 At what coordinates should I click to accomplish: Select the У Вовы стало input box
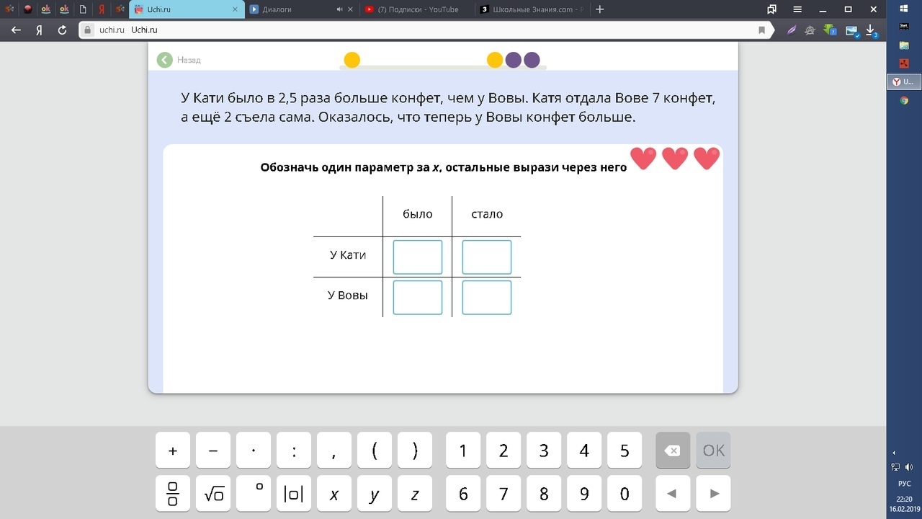click(x=487, y=298)
